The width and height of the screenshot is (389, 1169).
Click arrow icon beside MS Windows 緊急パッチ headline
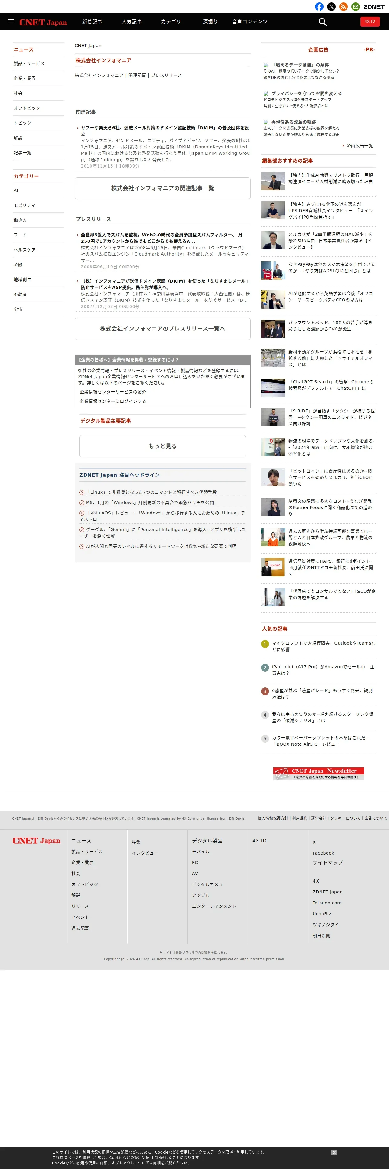coord(82,502)
